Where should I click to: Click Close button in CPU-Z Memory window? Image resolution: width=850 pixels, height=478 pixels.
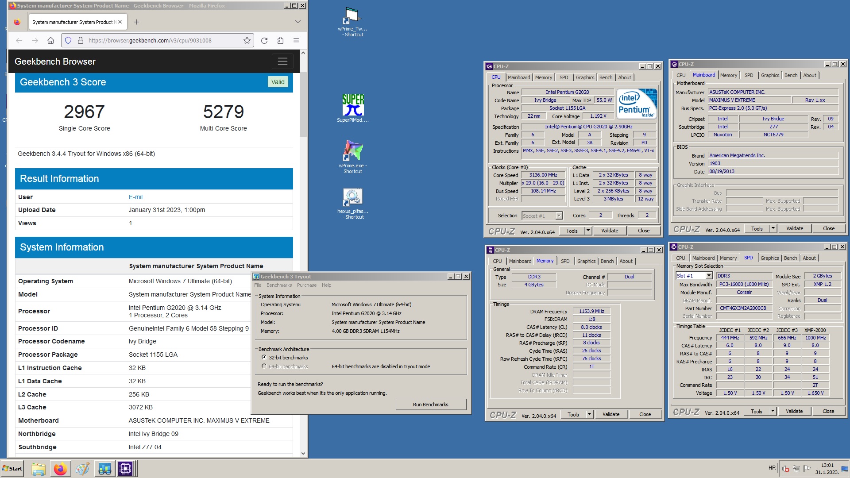click(x=645, y=414)
